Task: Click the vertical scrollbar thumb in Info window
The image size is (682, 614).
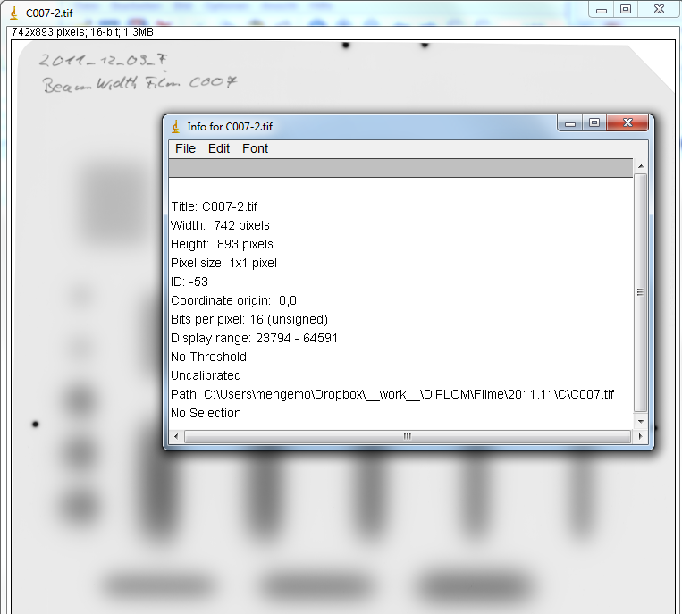Action: 640,292
